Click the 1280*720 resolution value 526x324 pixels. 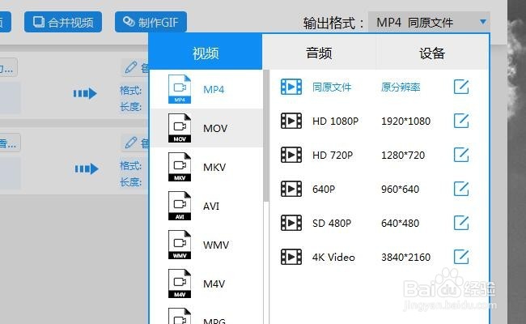point(403,156)
